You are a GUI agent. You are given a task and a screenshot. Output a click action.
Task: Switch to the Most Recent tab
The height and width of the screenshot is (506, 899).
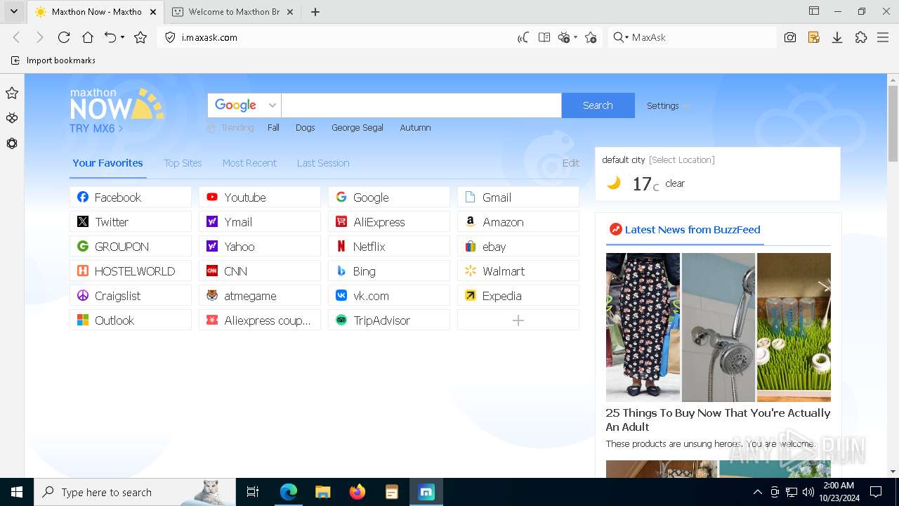pos(249,163)
